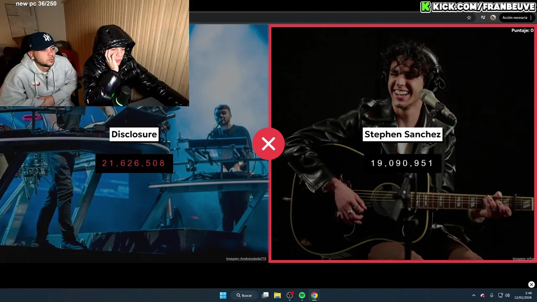The width and height of the screenshot is (537, 302).
Task: Click the 19,090,951 listener count
Action: pyautogui.click(x=402, y=163)
